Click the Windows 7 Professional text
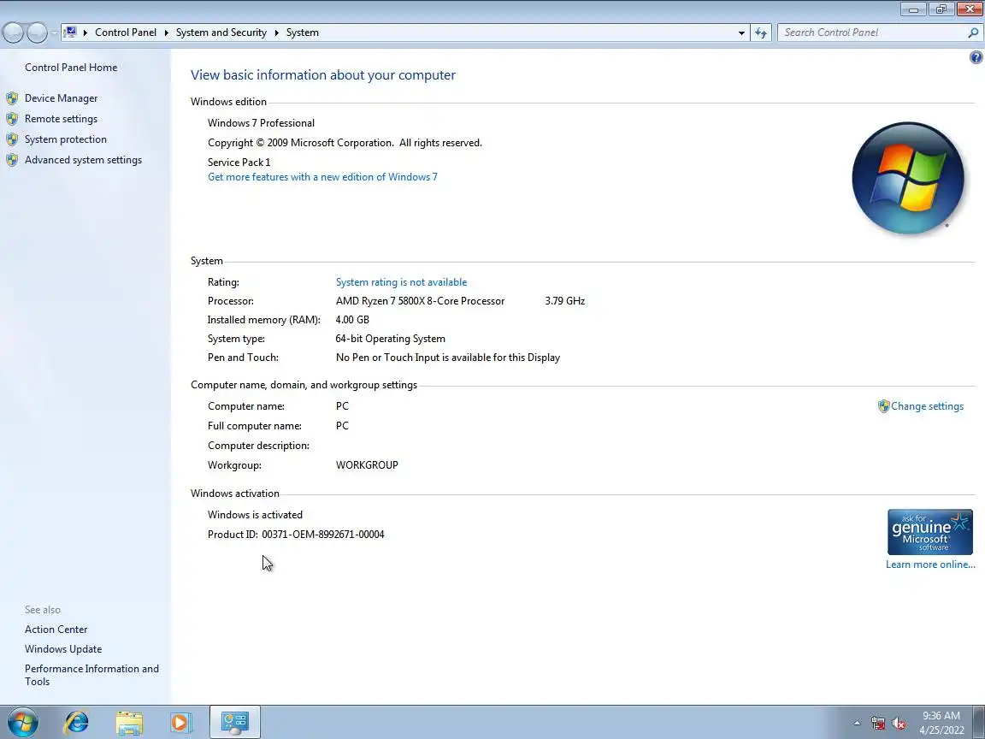985x739 pixels. (261, 123)
